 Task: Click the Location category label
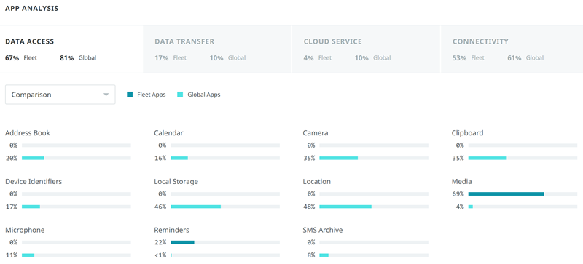[316, 182]
